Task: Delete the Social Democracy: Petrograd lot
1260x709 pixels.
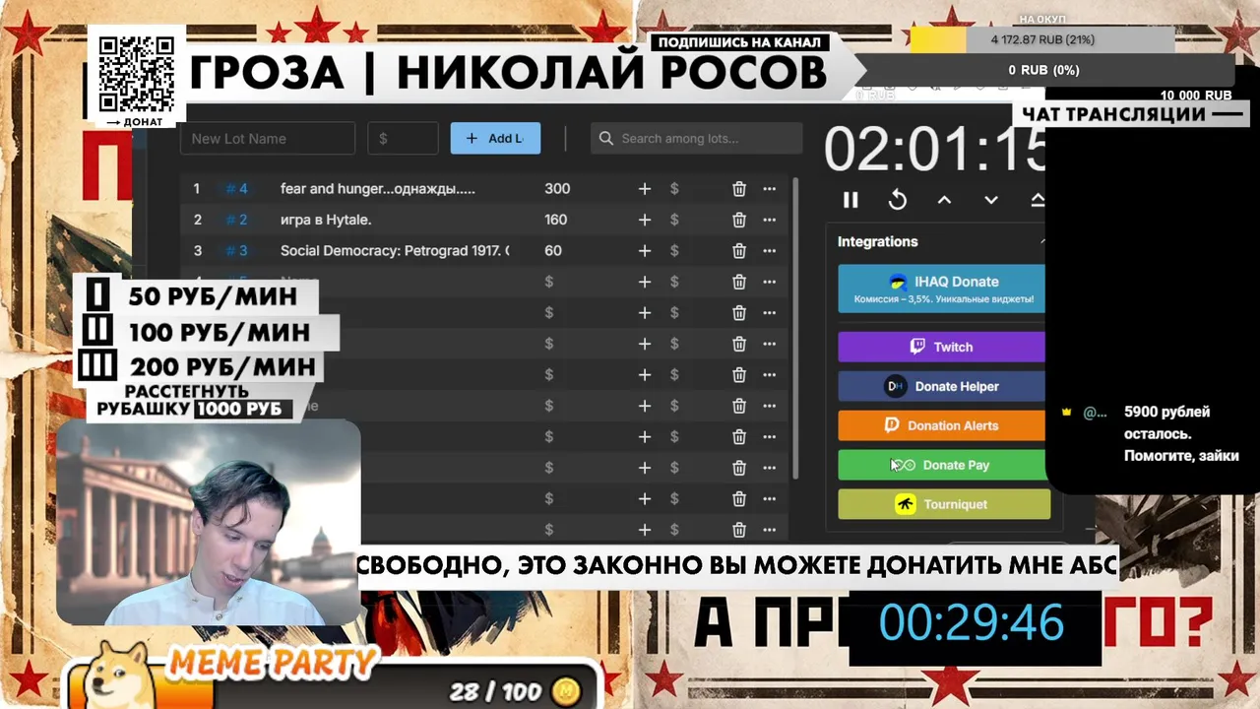Action: [x=739, y=251]
